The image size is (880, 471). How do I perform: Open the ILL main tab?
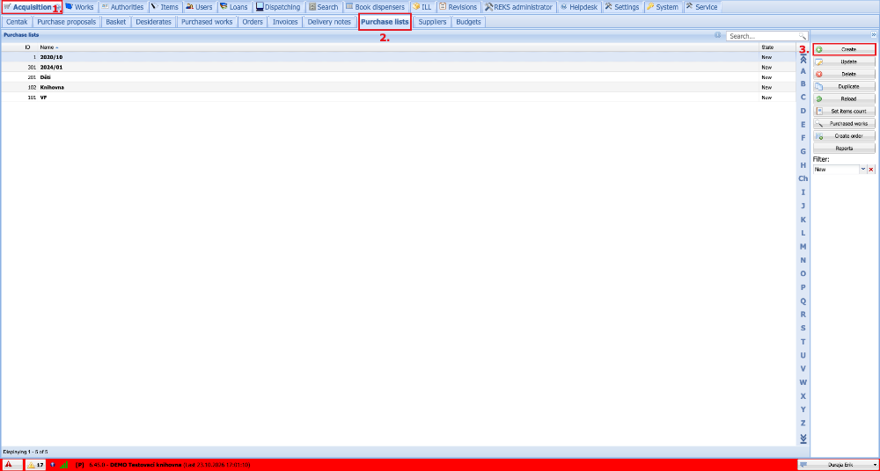422,7
